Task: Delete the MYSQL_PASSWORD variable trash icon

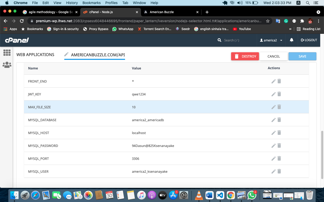Action: click(279, 145)
